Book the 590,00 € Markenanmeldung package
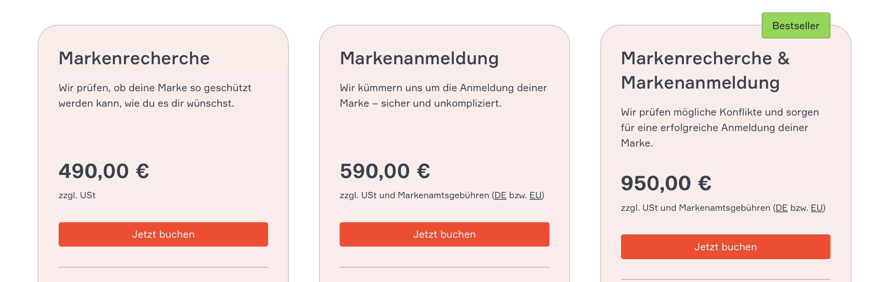Image resolution: width=881 pixels, height=282 pixels. point(444,234)
